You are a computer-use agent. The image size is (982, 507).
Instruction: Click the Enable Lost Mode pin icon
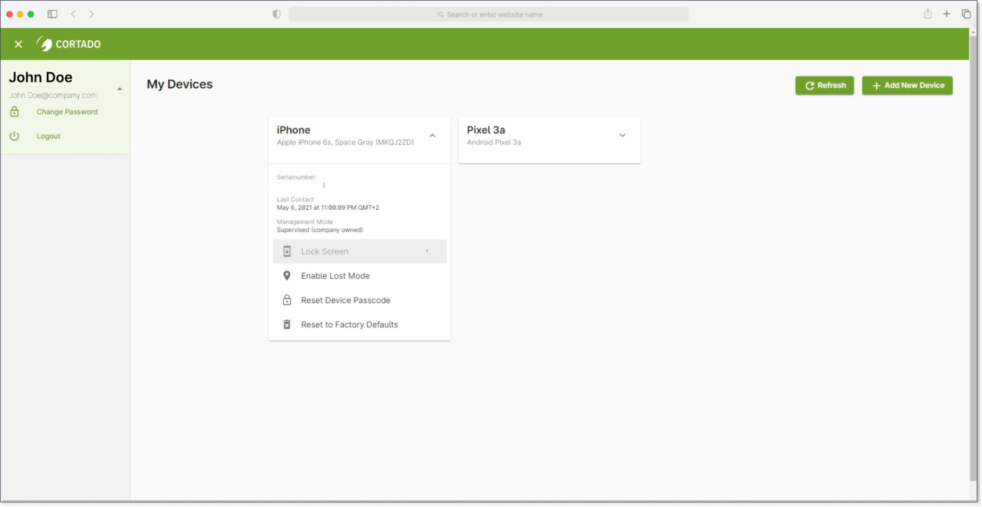(x=287, y=276)
